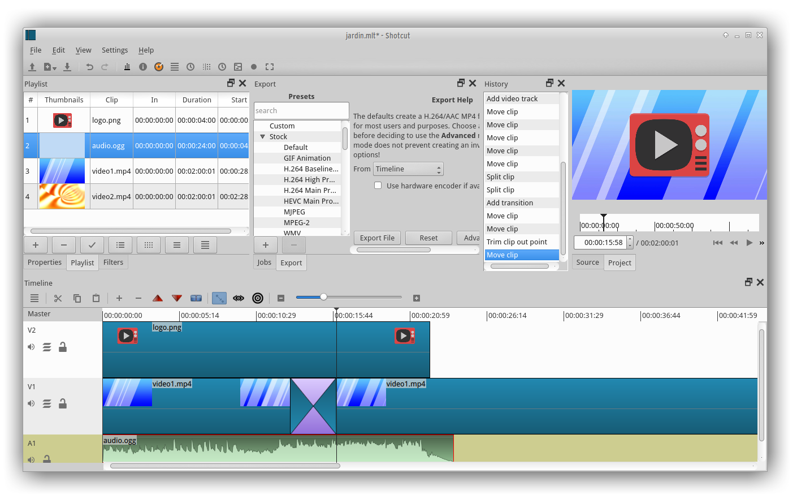The height and width of the screenshot is (499, 797).
Task: Toggle timeline snapping button
Action: (x=219, y=298)
